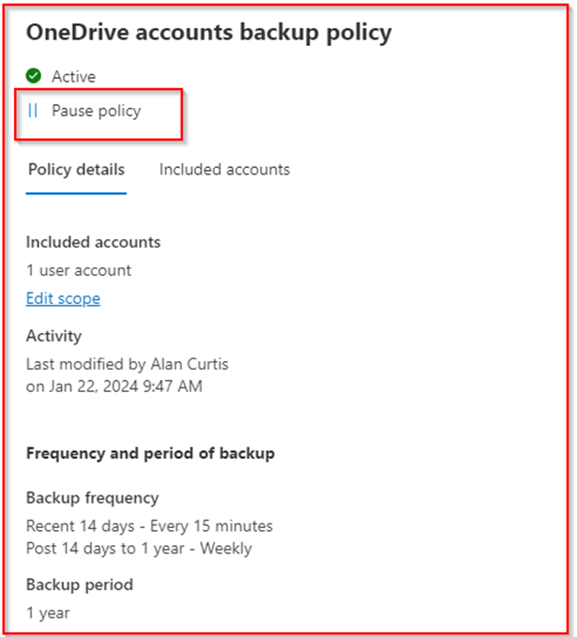Click the 1 year backup period value

[47, 613]
